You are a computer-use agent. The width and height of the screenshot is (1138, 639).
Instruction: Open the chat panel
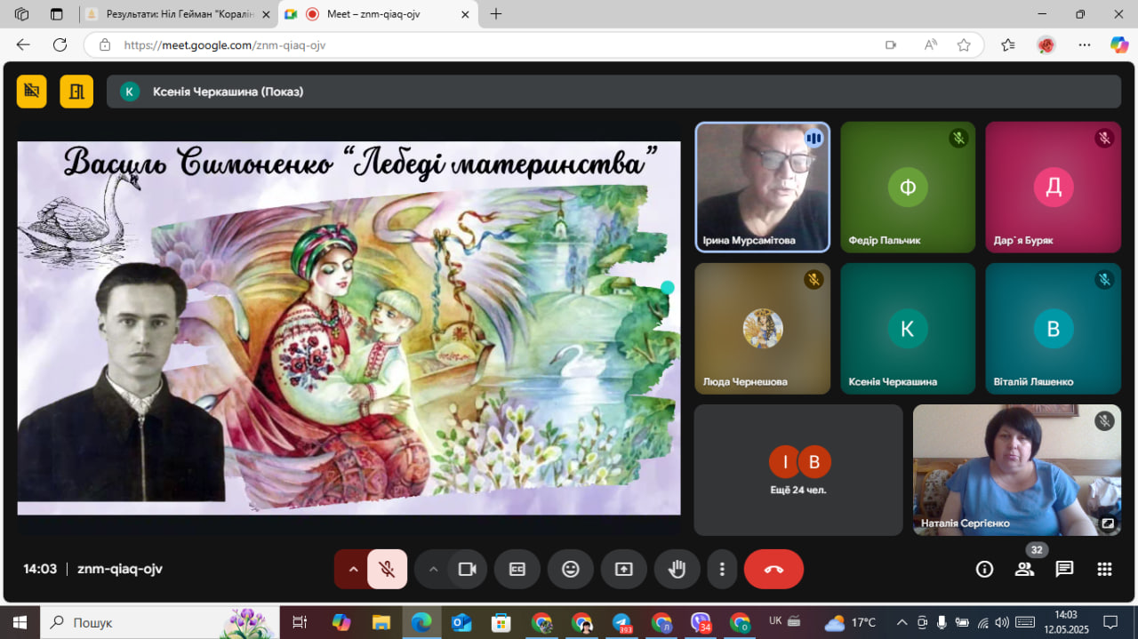[1064, 569]
